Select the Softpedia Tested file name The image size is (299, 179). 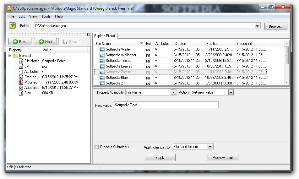point(119,61)
